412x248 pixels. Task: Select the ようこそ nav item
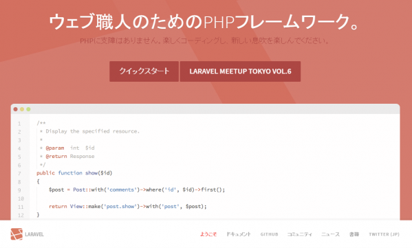(208, 234)
